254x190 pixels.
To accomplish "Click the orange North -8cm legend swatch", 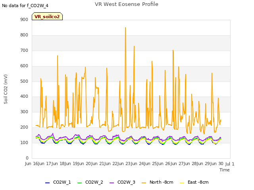I will tap(144, 183).
